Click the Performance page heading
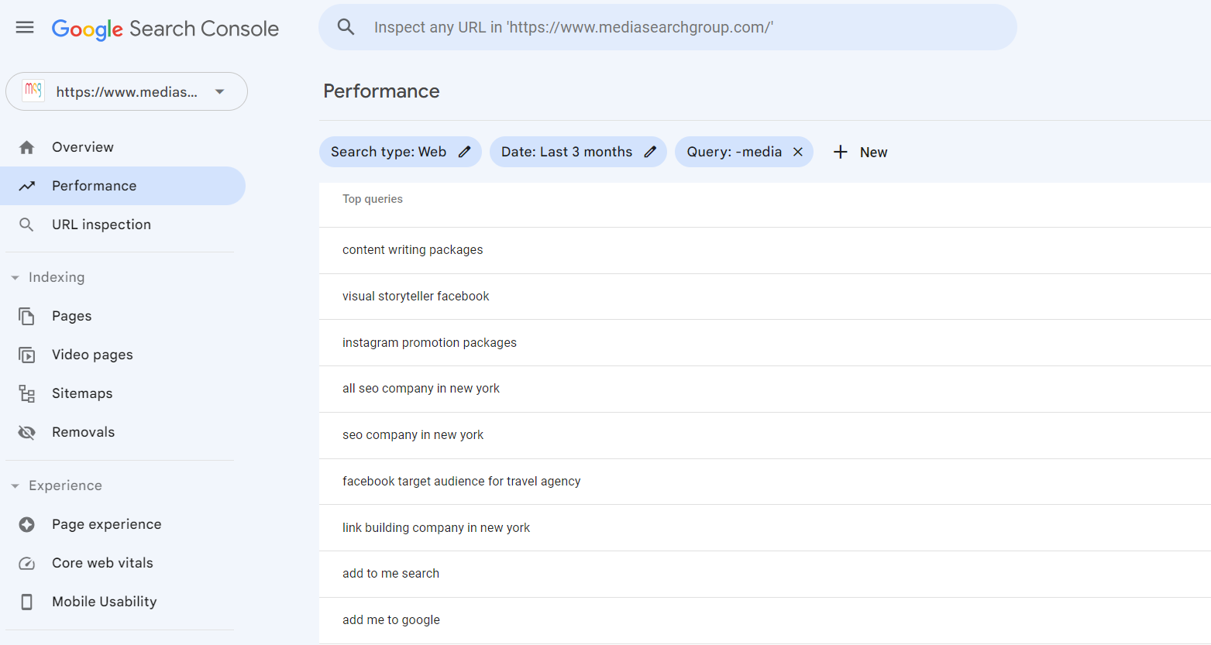 click(x=381, y=91)
